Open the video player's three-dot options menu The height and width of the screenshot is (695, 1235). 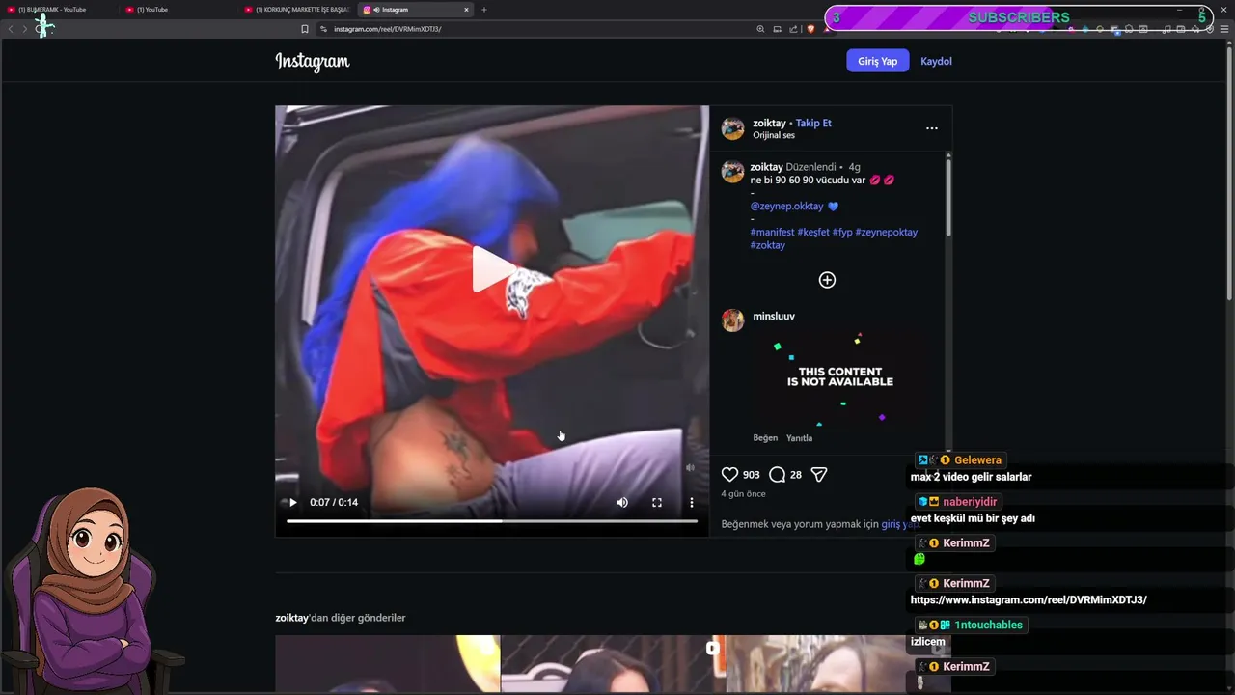[691, 502]
